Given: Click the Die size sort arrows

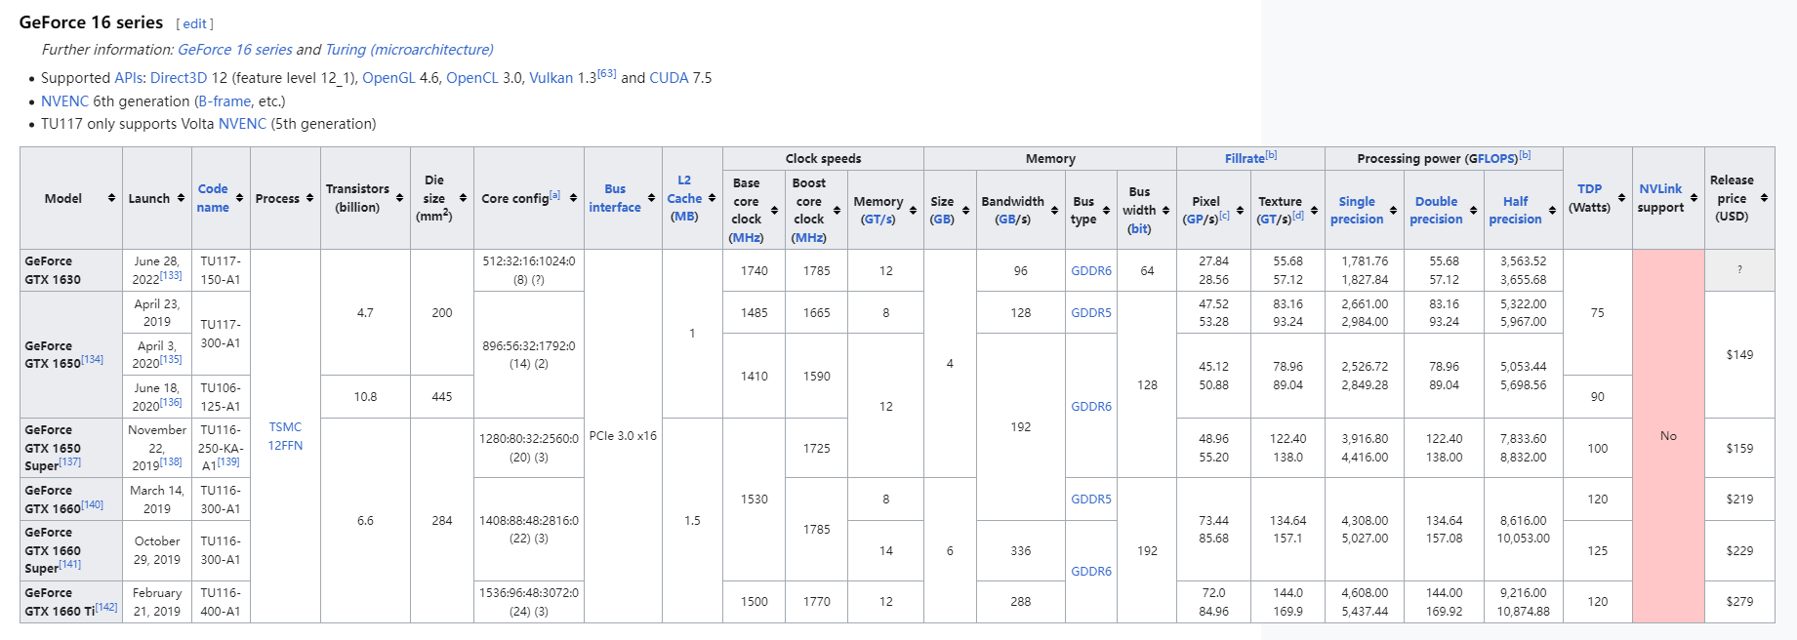Looking at the screenshot, I should point(463,198).
